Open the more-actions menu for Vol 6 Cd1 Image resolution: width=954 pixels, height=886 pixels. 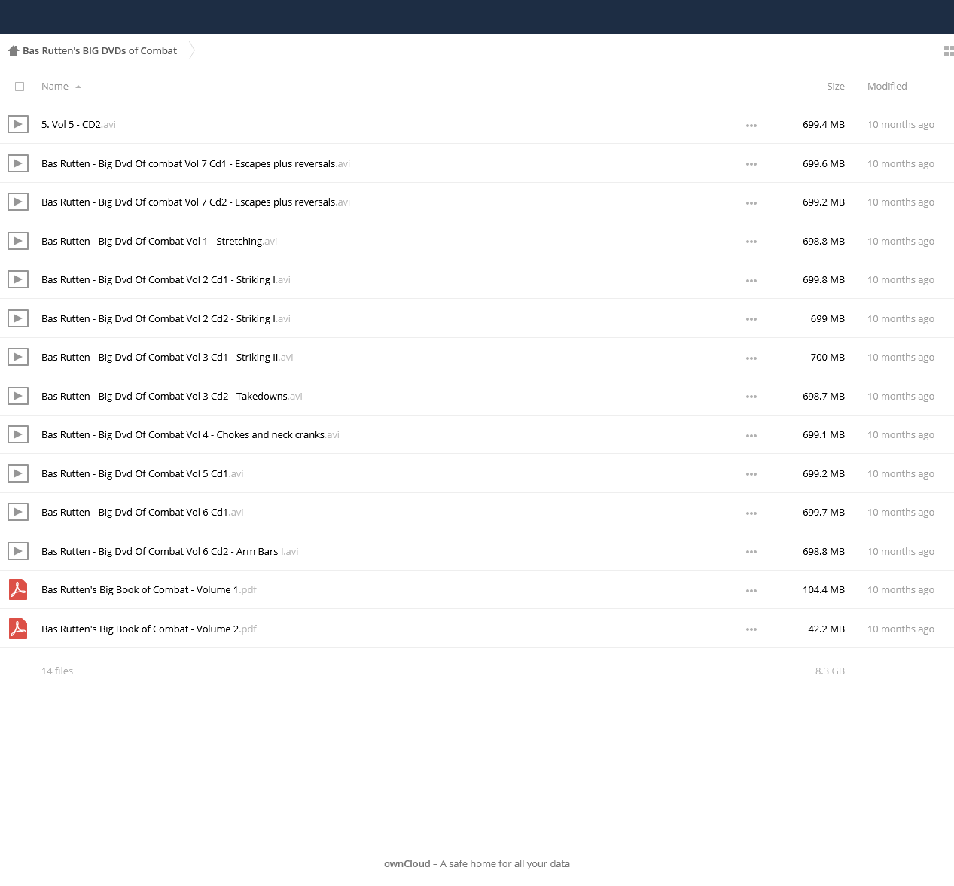(751, 513)
